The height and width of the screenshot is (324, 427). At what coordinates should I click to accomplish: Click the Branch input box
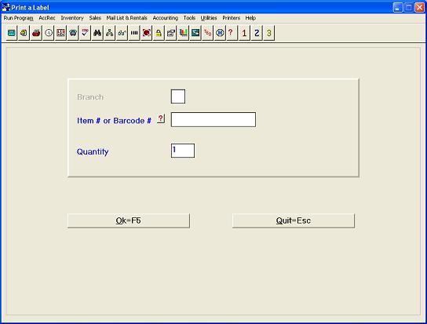[178, 96]
